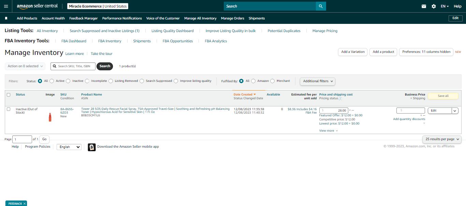Open the English footer language select
The height and width of the screenshot is (206, 466).
69,147
